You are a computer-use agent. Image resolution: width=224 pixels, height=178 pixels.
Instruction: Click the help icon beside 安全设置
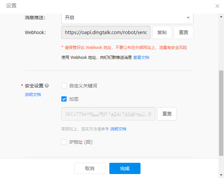pos(47,86)
